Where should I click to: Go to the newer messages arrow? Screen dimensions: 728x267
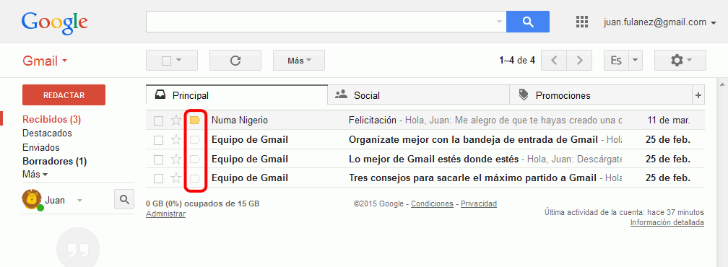pos(554,61)
